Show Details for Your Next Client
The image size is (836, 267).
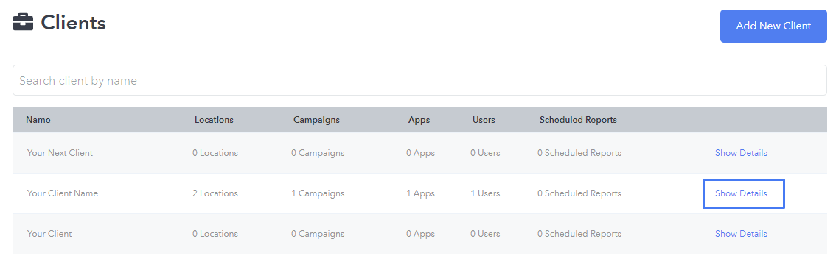point(741,153)
